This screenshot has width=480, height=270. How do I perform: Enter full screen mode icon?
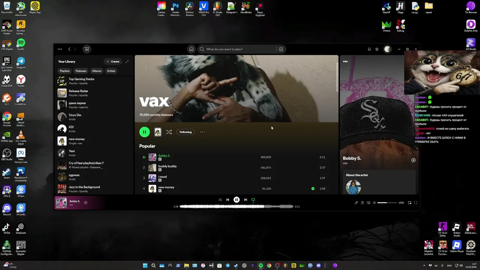click(415, 203)
